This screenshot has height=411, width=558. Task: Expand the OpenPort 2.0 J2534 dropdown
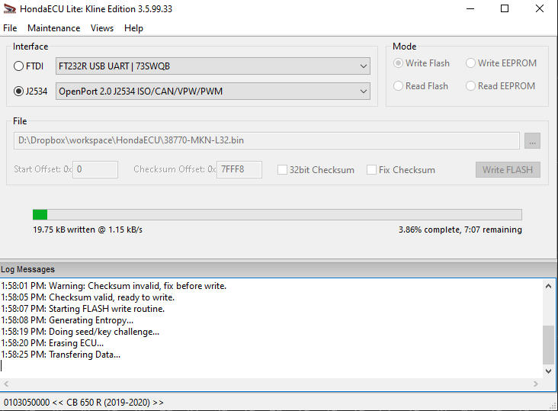point(213,92)
